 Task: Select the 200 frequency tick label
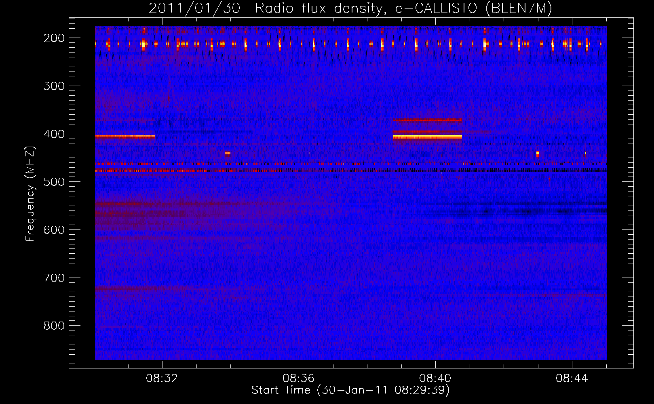click(54, 38)
